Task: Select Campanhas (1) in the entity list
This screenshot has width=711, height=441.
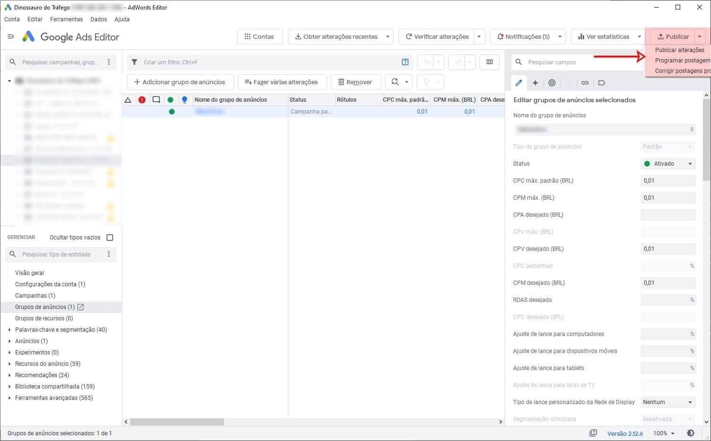Action: click(35, 296)
